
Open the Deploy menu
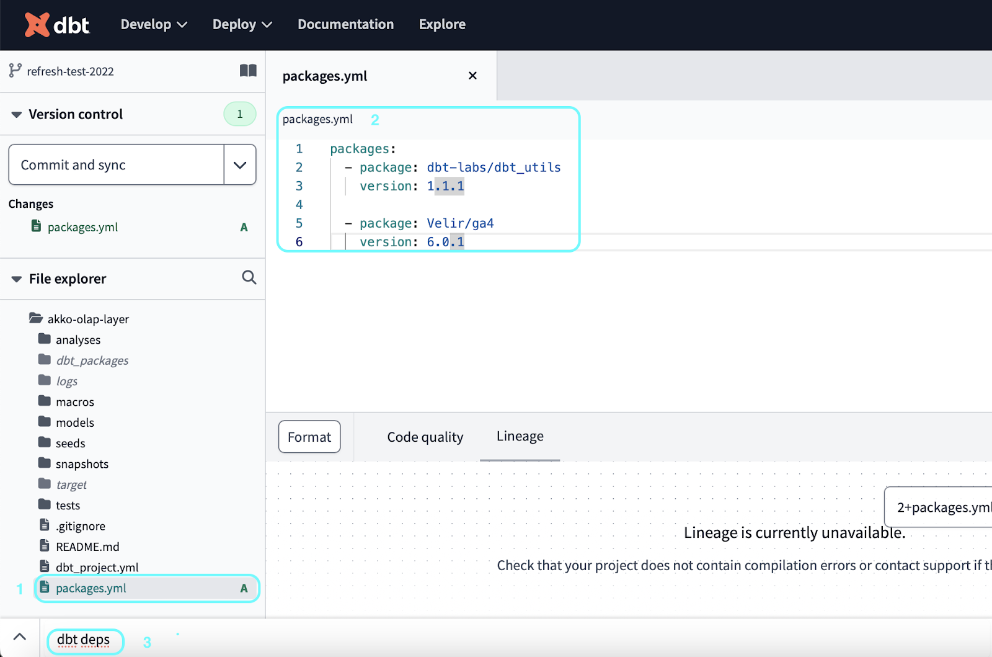point(242,25)
